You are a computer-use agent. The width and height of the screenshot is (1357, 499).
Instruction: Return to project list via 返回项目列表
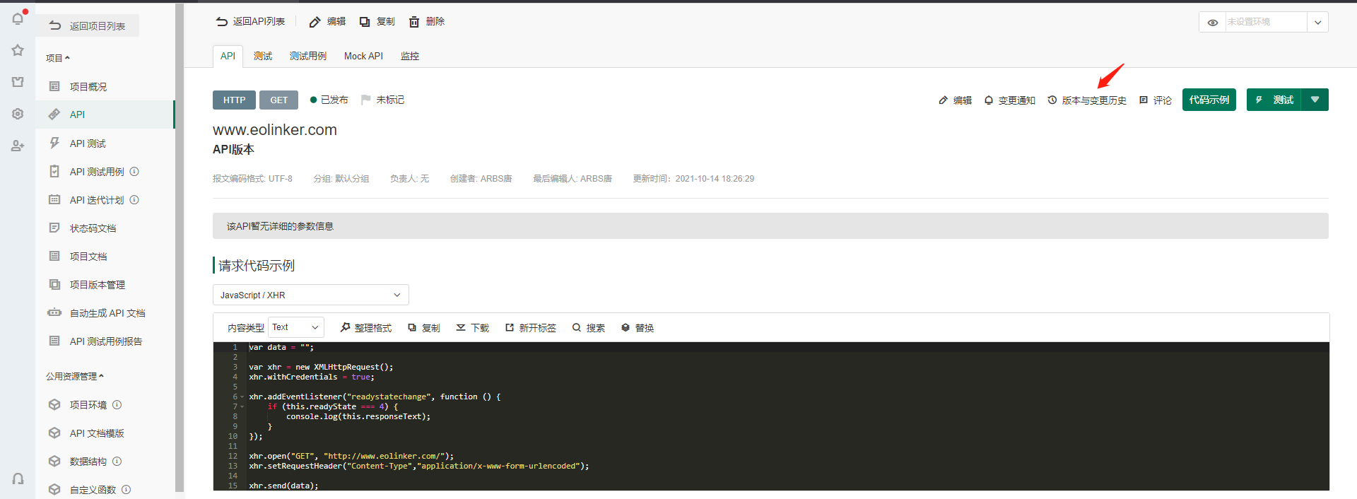(87, 25)
